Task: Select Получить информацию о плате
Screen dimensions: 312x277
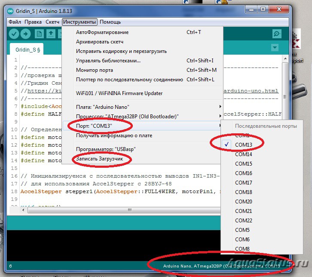Action: point(142,135)
